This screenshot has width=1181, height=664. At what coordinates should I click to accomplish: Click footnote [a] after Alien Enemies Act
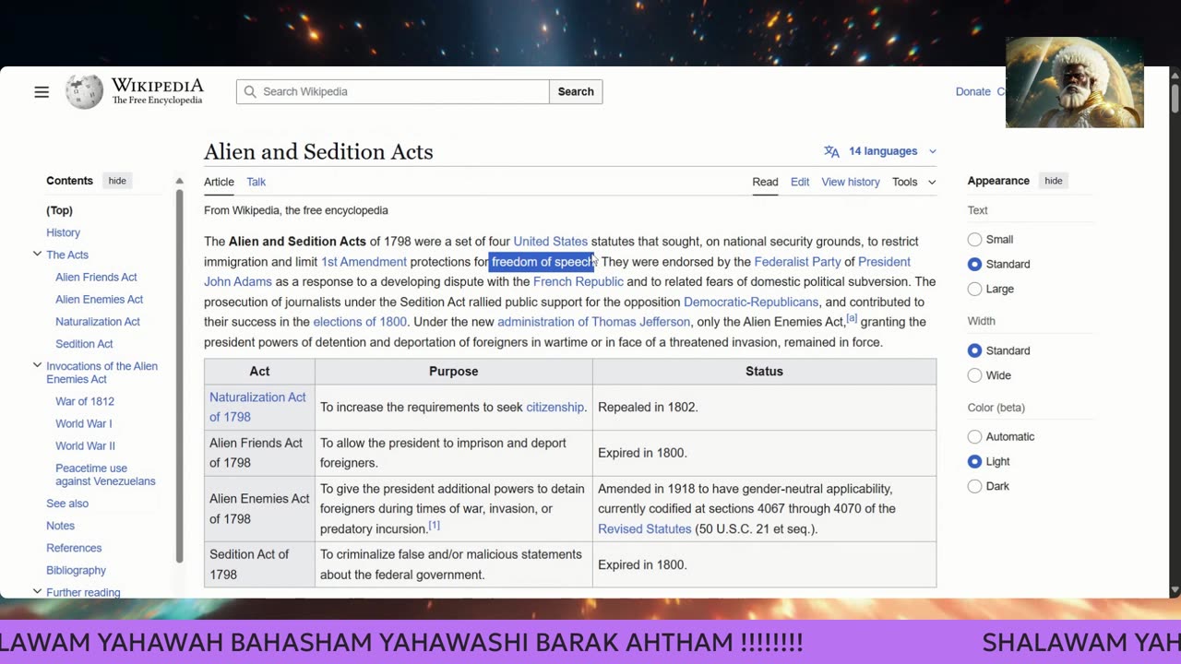[852, 319]
